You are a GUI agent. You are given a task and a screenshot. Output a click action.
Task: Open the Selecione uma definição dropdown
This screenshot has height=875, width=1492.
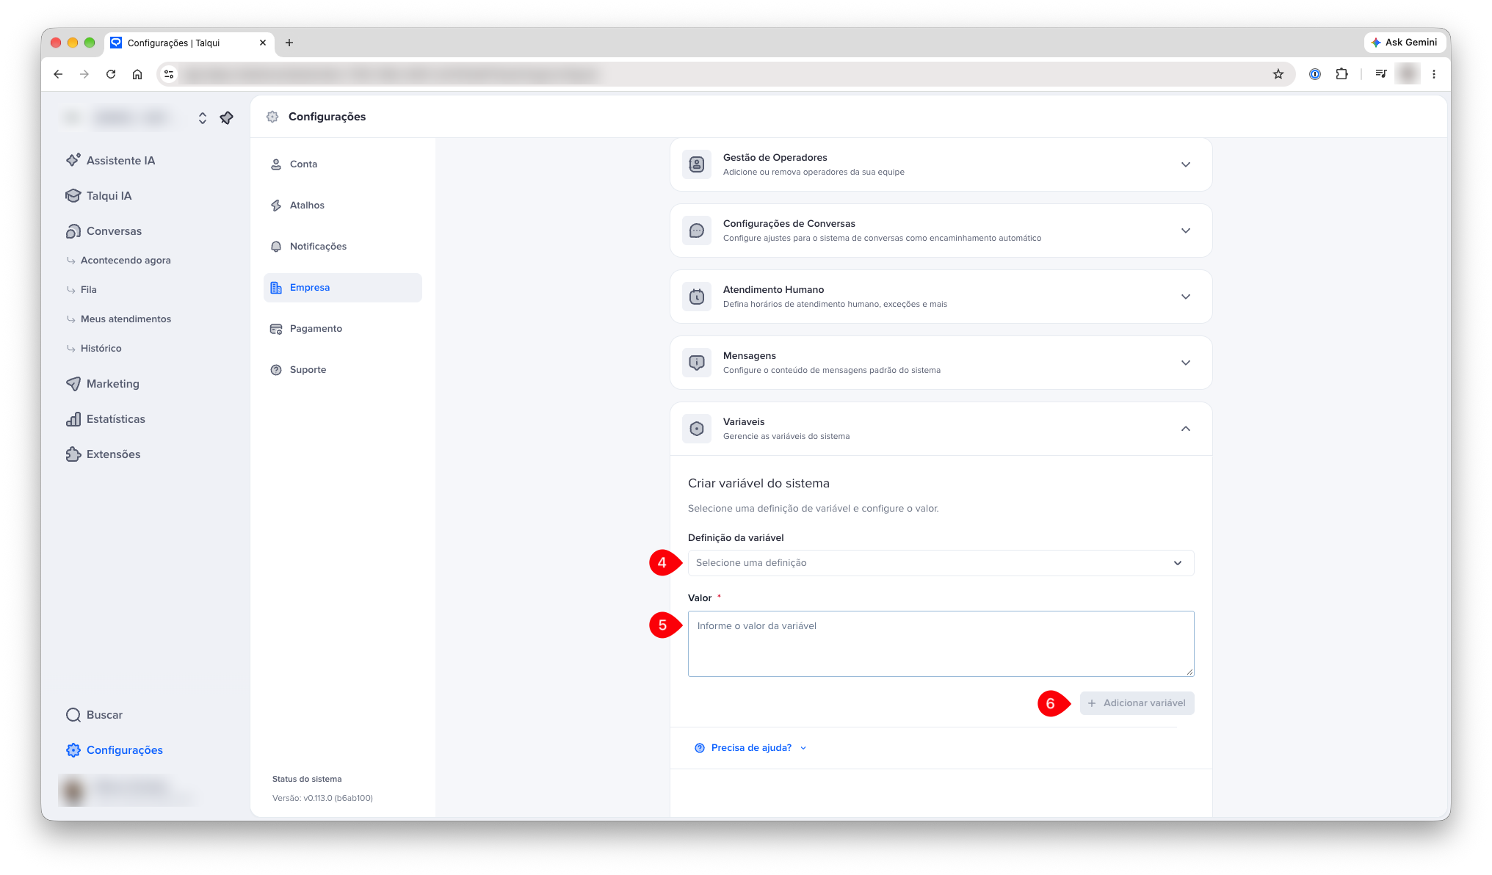point(941,563)
